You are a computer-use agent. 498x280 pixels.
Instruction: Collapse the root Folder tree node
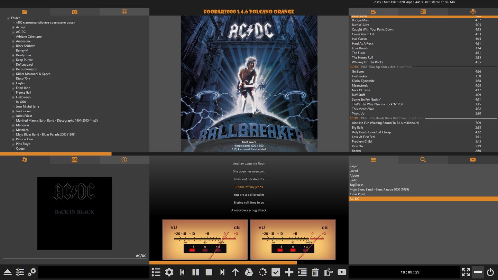[x=8, y=18]
